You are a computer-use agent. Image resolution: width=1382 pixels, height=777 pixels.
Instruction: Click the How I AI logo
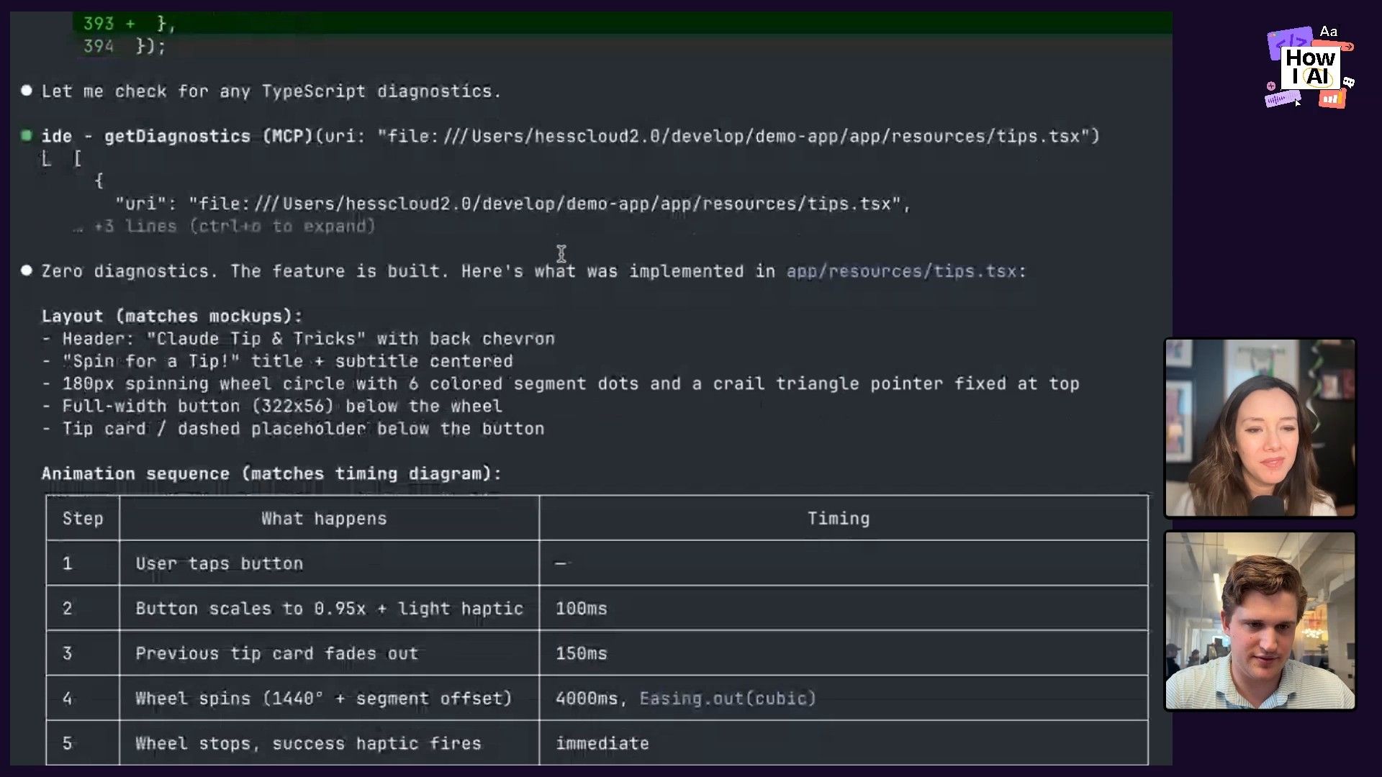tap(1309, 68)
